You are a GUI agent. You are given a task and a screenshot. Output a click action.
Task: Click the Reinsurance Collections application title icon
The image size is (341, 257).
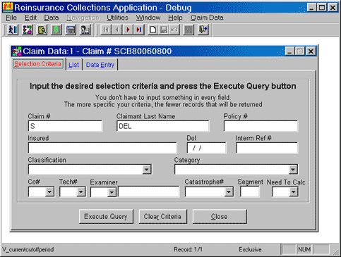coord(8,7)
